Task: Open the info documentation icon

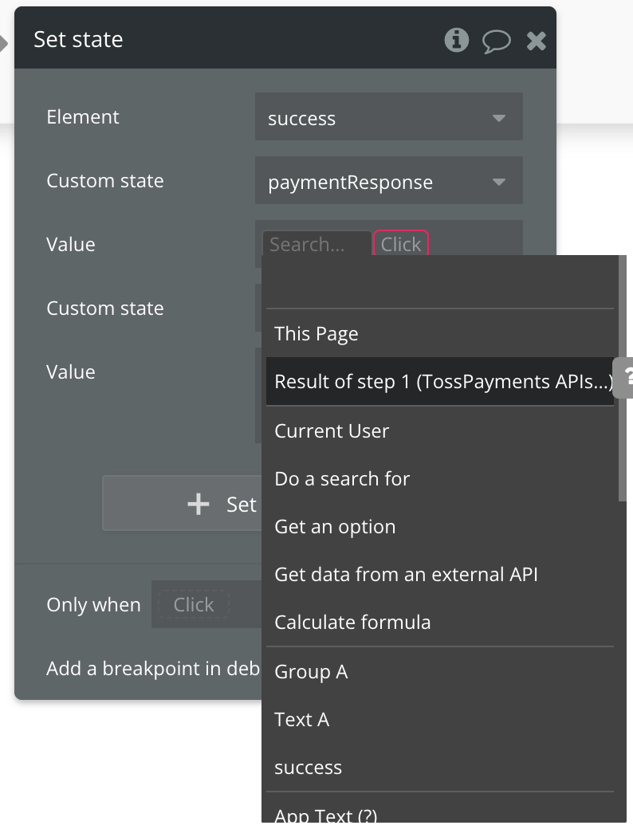Action: click(456, 40)
